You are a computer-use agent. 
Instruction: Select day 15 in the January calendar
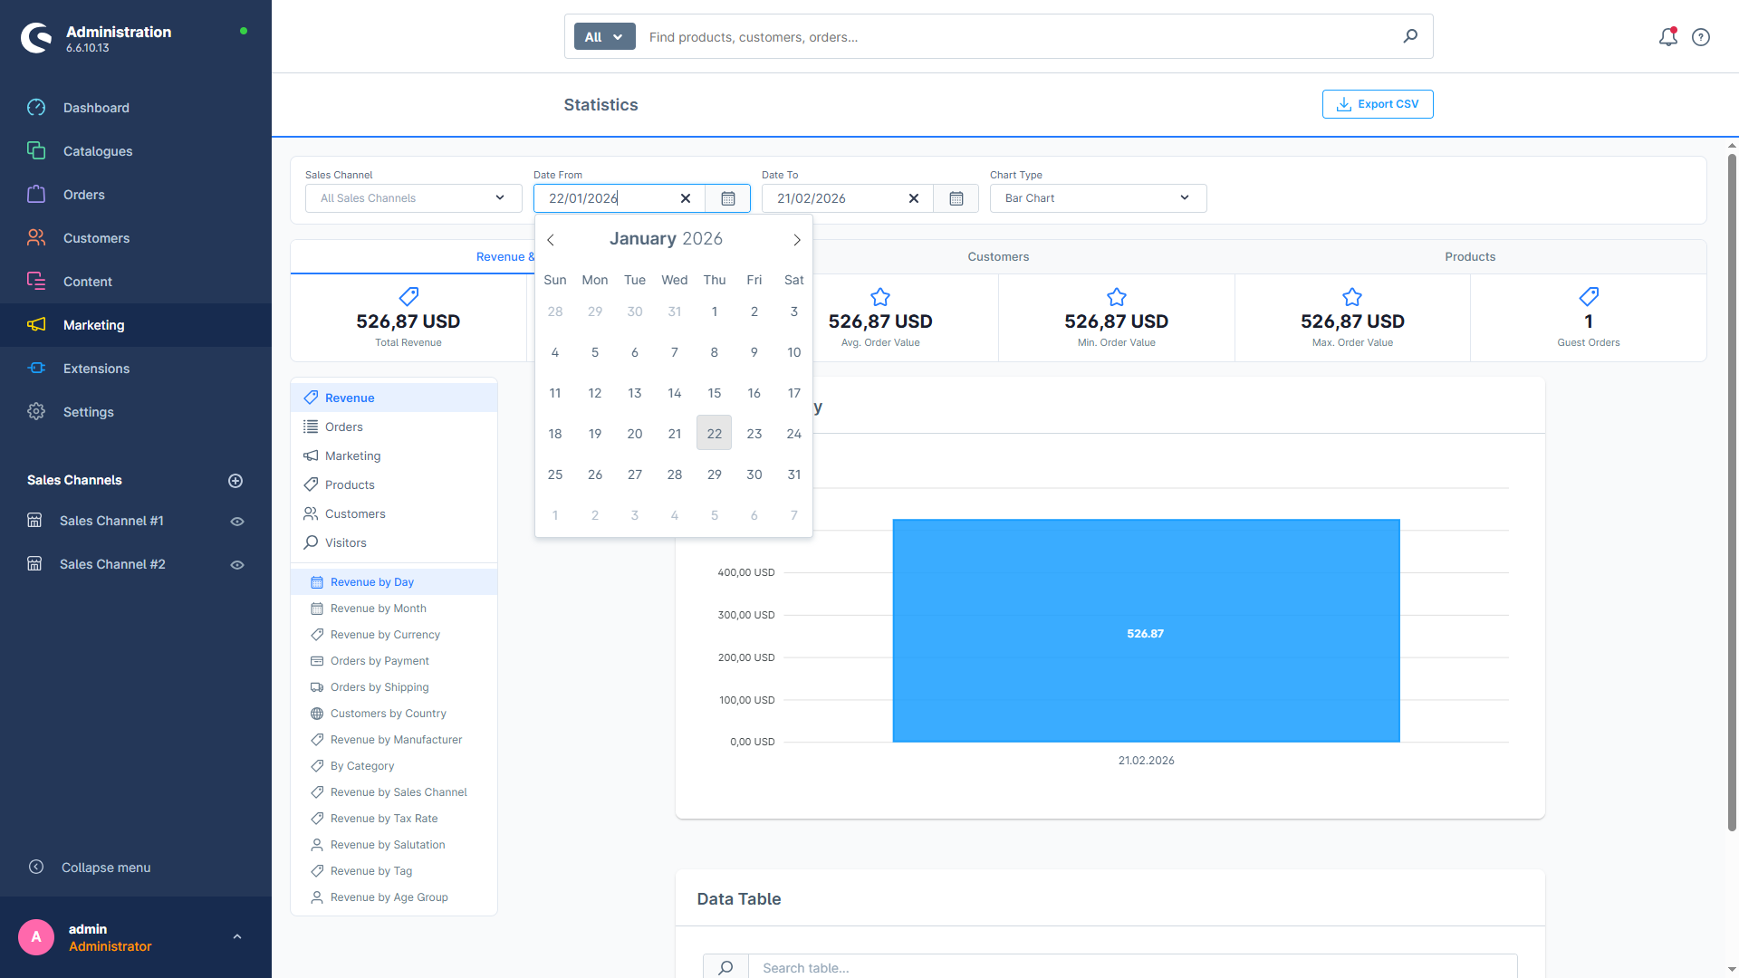[x=715, y=393]
